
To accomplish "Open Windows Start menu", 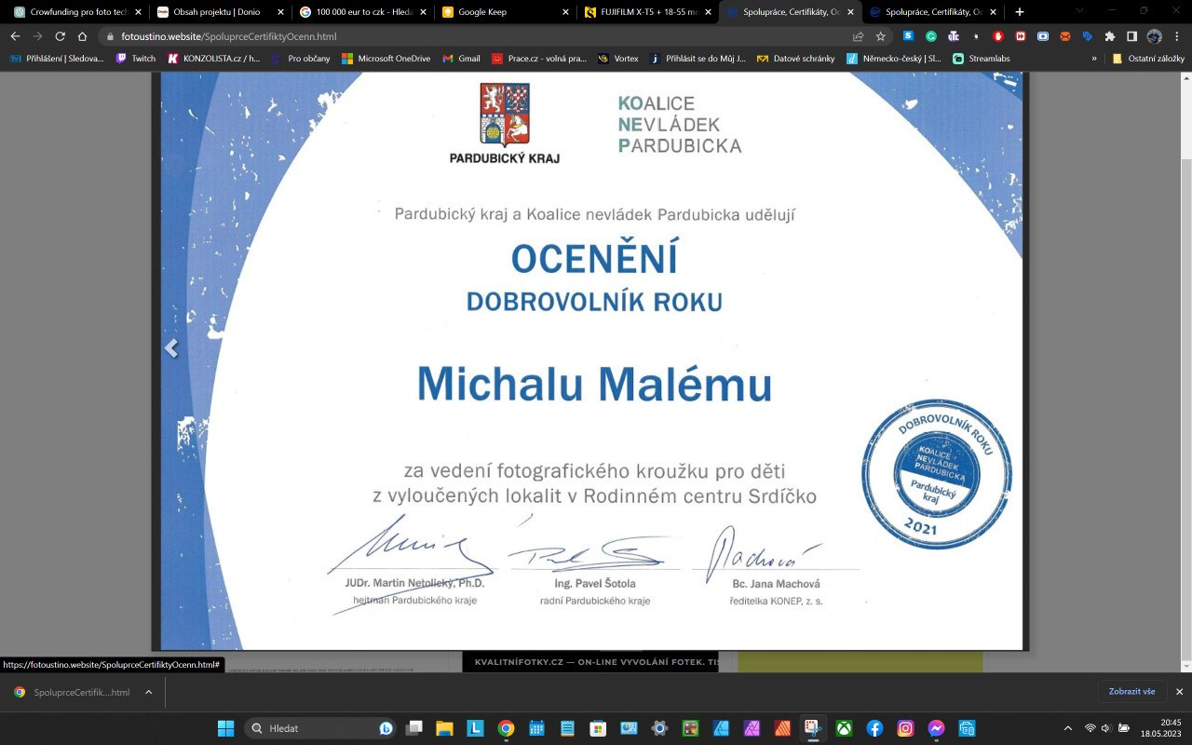I will [x=225, y=728].
